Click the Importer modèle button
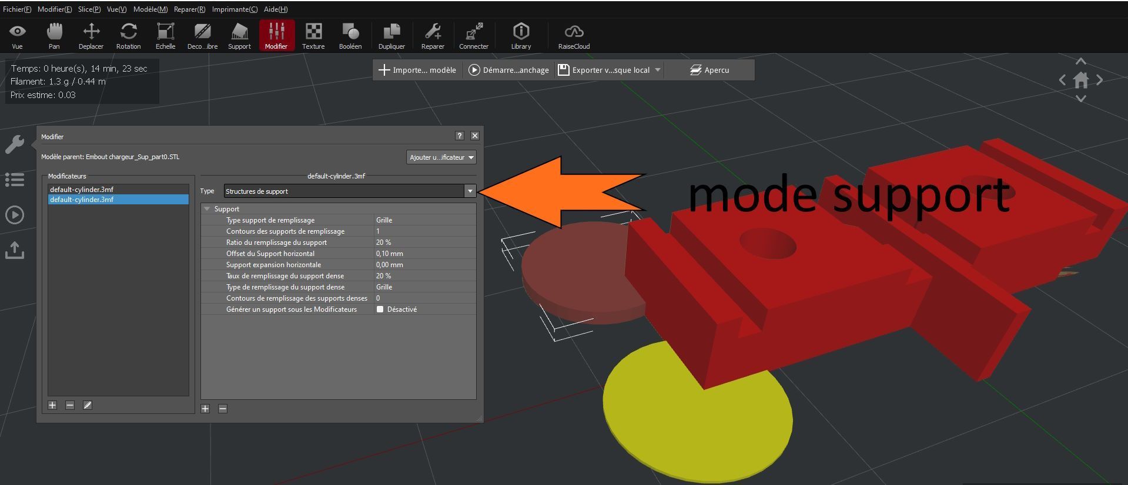 click(x=417, y=70)
